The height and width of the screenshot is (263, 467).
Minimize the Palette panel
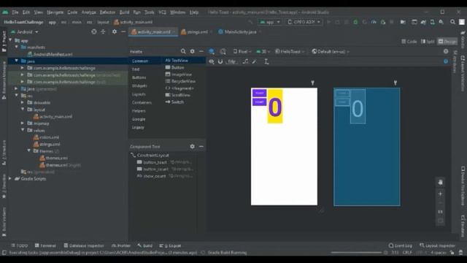(x=201, y=51)
